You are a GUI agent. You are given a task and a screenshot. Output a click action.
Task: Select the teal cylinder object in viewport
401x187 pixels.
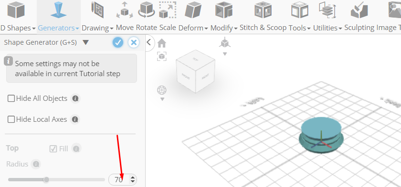[321, 135]
